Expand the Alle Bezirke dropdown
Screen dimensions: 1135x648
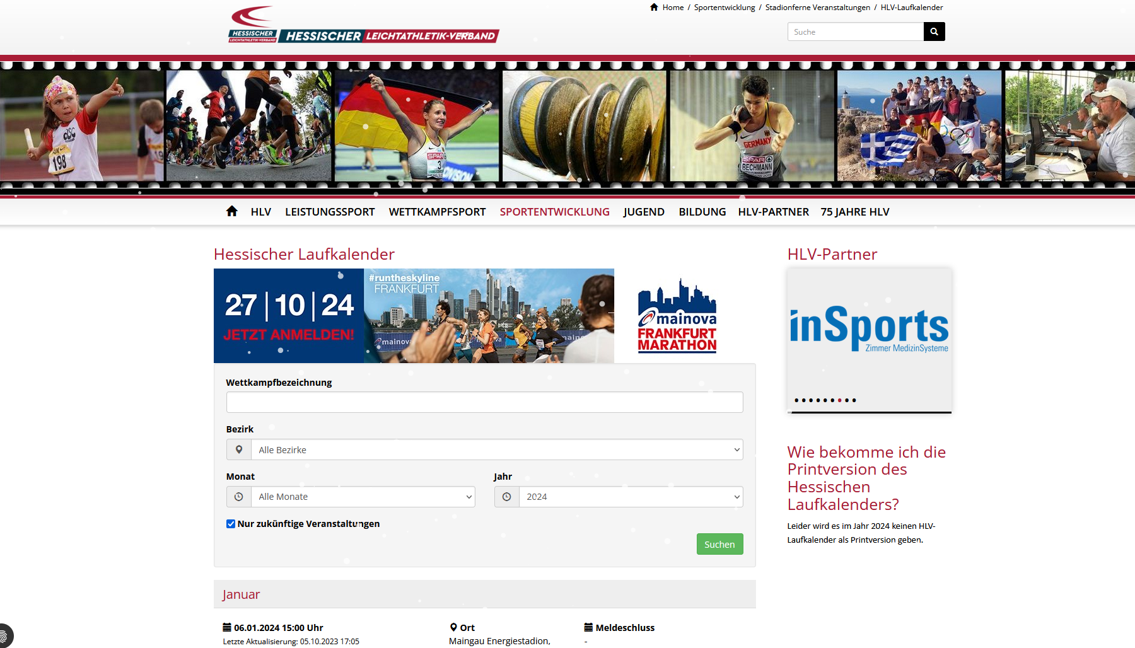coord(496,450)
